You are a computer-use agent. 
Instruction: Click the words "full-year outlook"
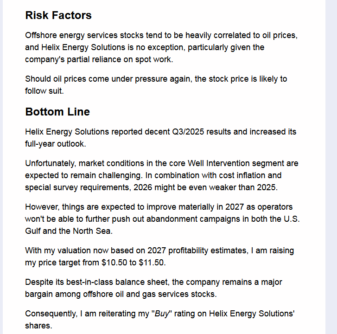(x=55, y=144)
